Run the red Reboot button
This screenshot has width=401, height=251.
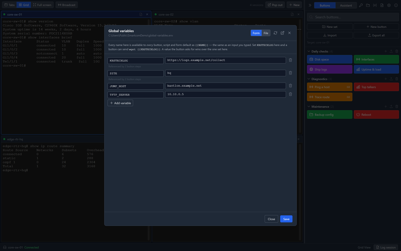[376, 114]
